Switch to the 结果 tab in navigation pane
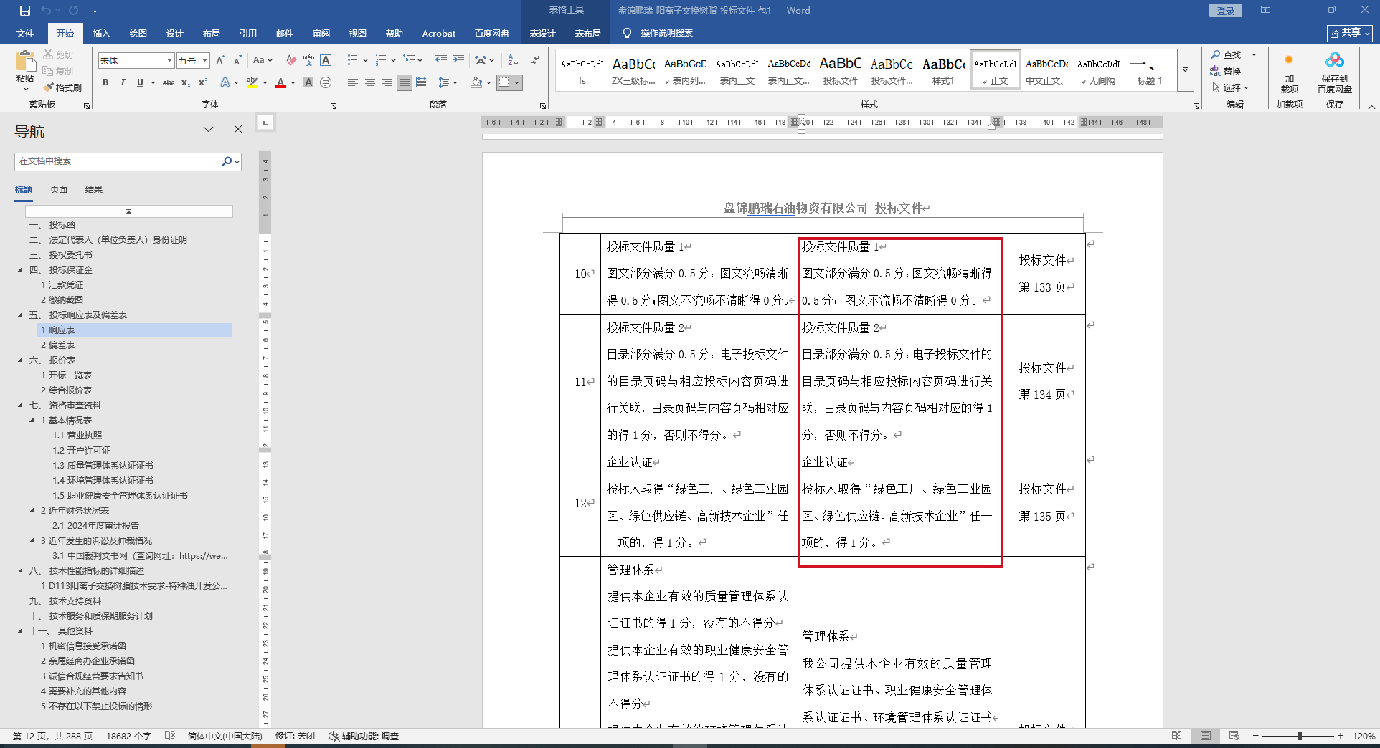 (x=94, y=190)
